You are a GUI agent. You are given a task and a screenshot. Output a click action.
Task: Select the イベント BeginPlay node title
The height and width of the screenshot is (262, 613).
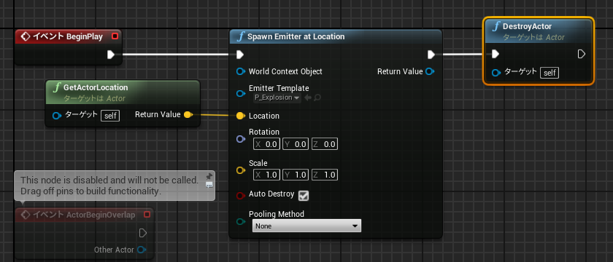click(x=67, y=36)
